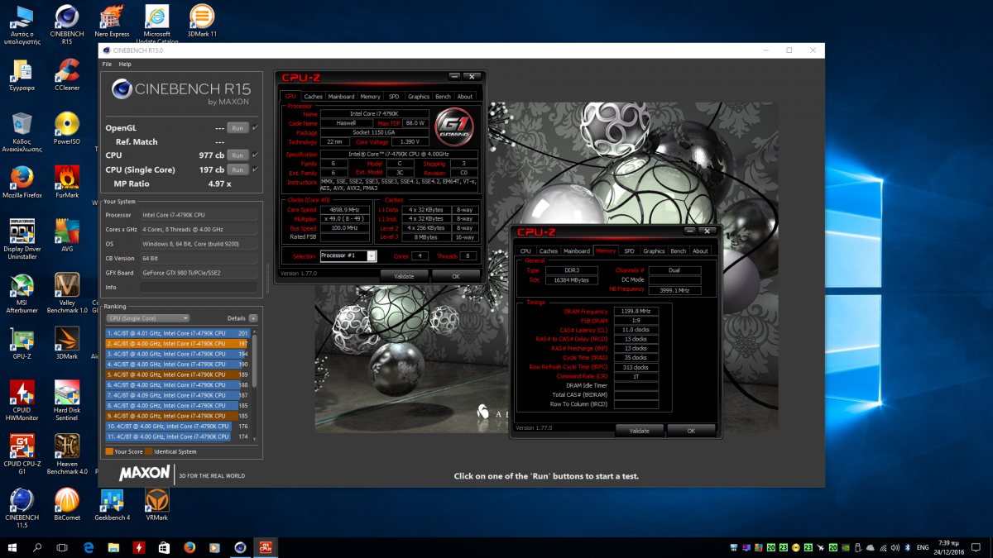Launch Valley Benchmark 1.0 shortcut
Viewport: 993px width, 558px height.
66,293
